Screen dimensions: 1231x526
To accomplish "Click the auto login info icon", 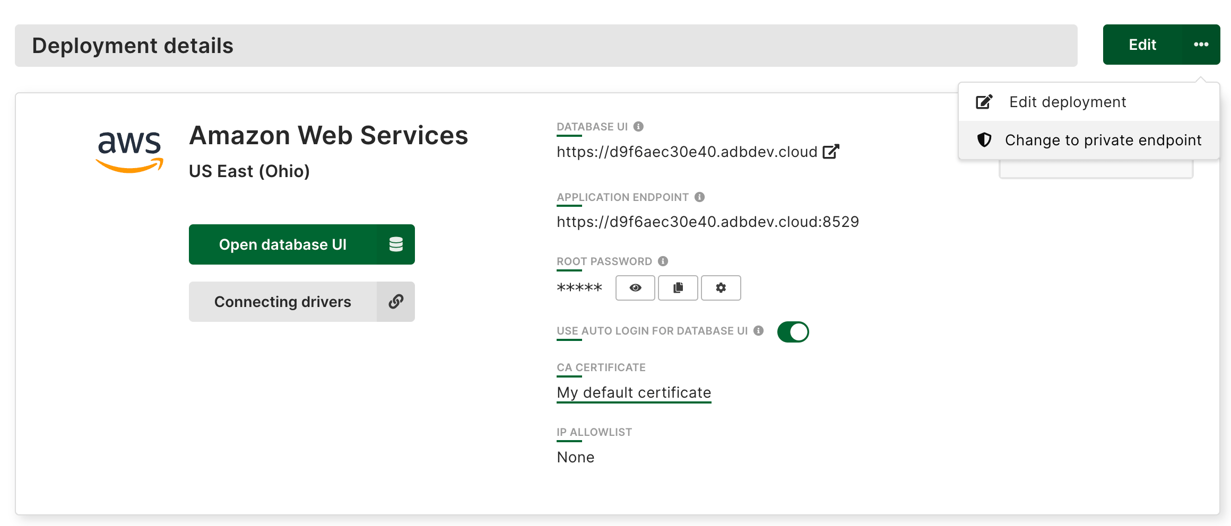I will (759, 331).
